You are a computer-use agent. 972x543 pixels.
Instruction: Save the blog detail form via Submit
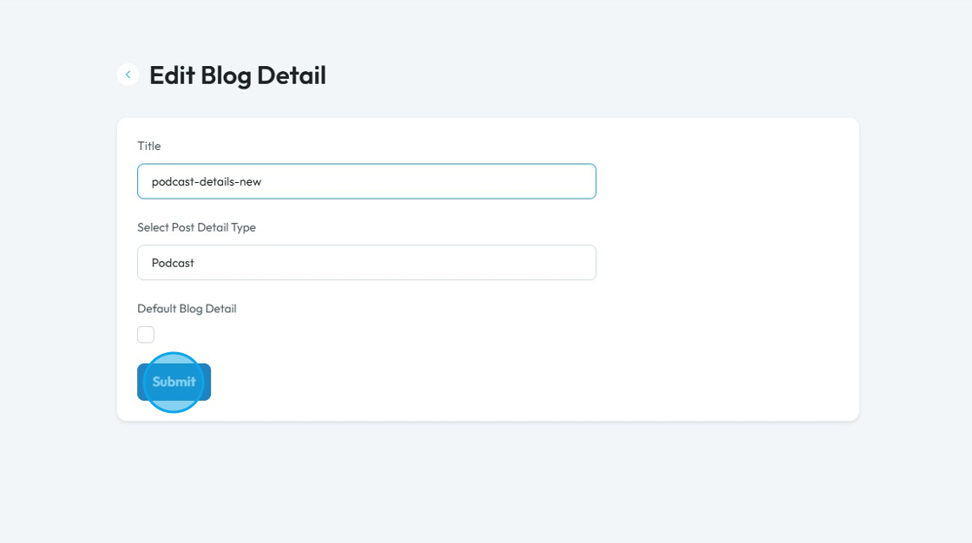click(x=174, y=382)
